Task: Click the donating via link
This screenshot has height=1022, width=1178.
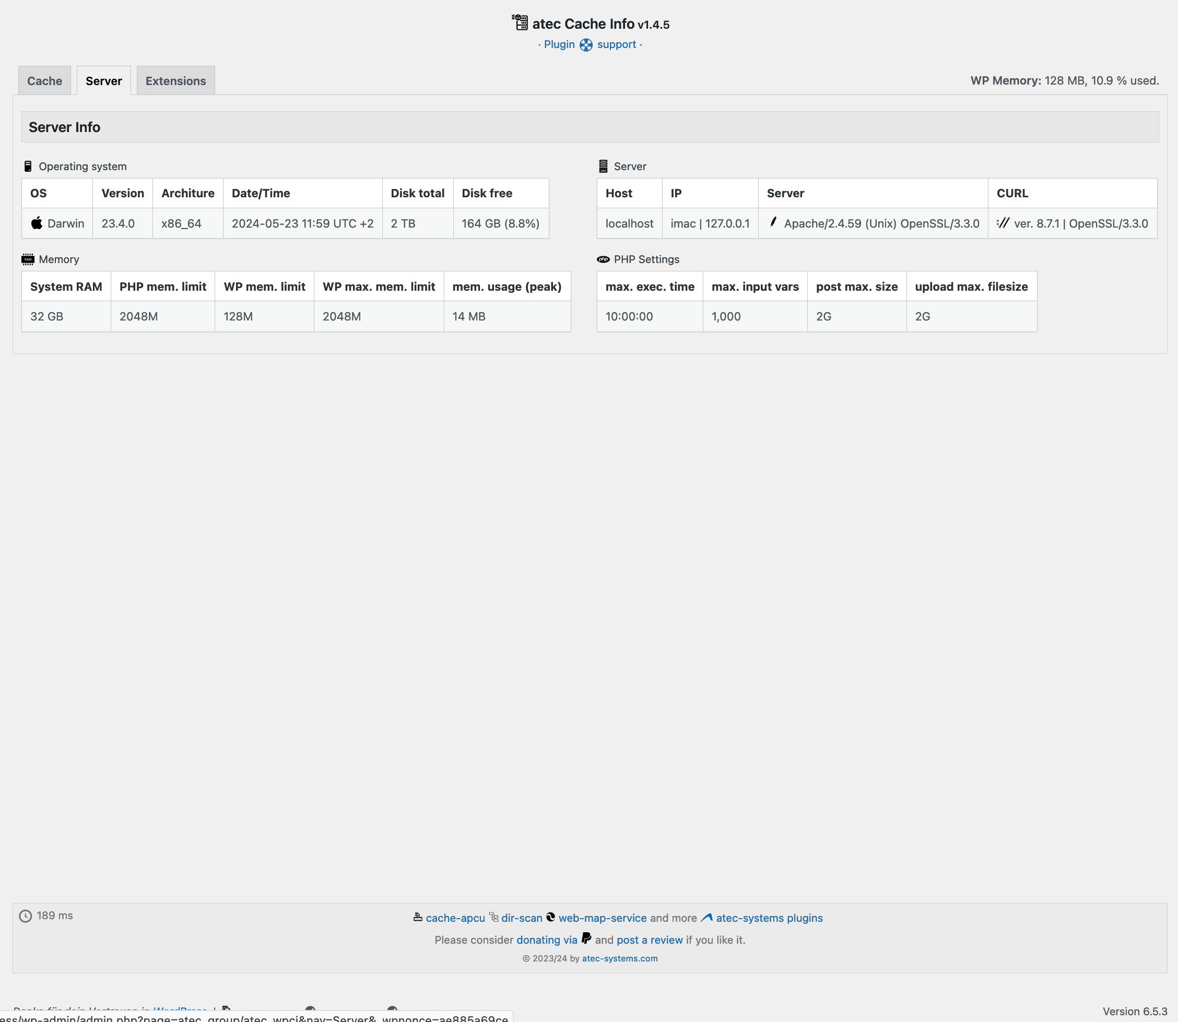Action: [547, 940]
